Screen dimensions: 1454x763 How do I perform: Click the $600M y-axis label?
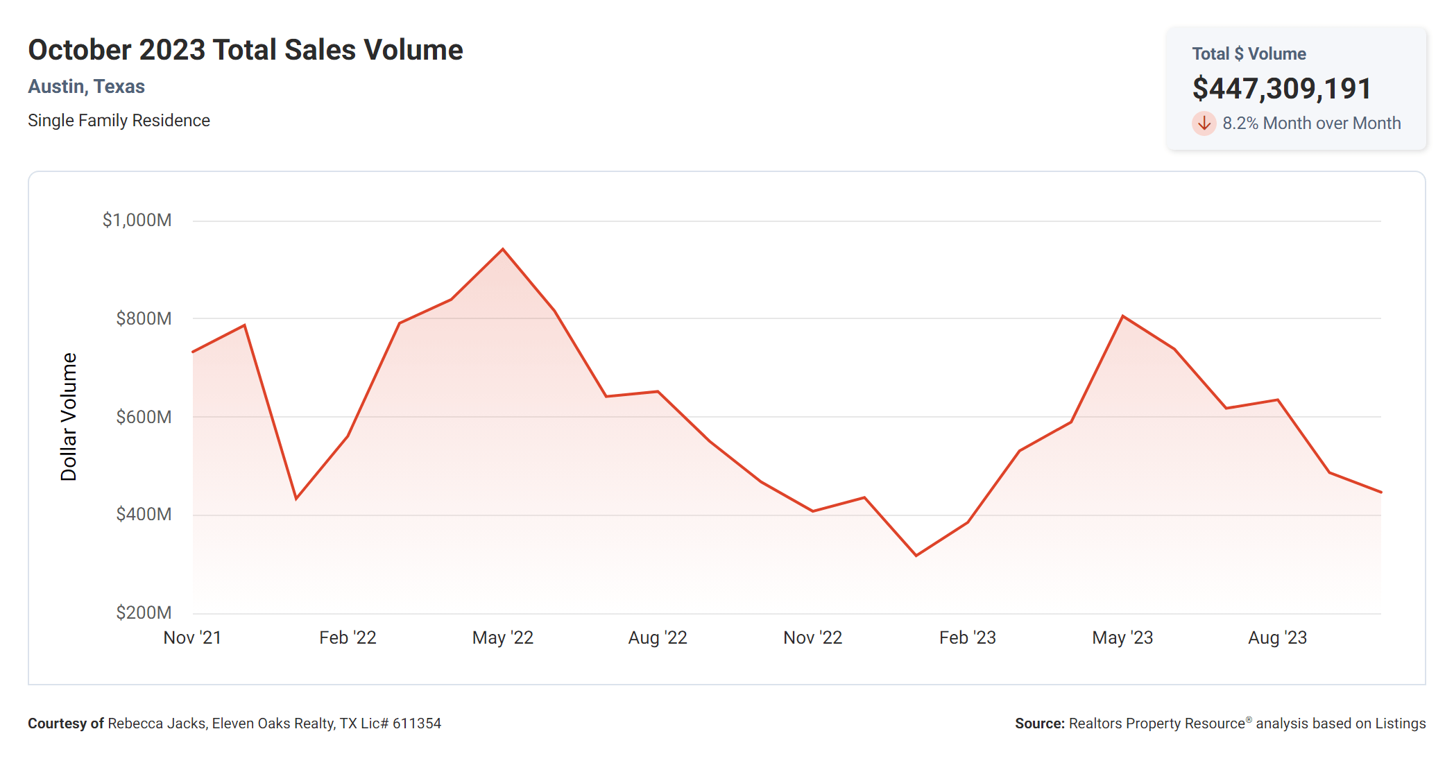pos(144,417)
